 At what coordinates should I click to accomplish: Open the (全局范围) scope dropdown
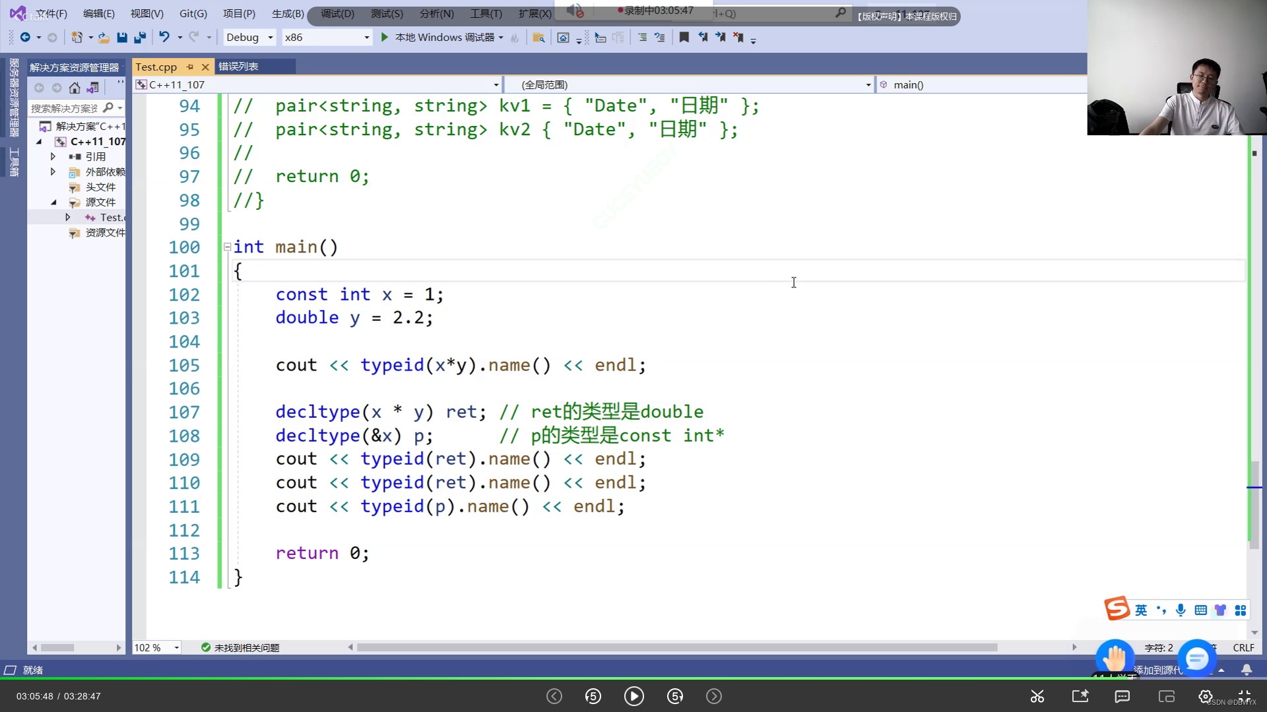click(867, 84)
